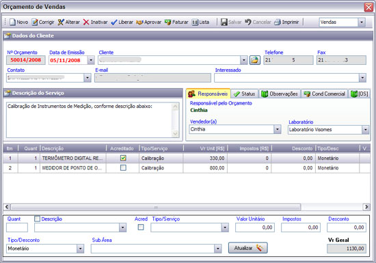
Task: Click description box scroll down arrow
Action: point(176,134)
